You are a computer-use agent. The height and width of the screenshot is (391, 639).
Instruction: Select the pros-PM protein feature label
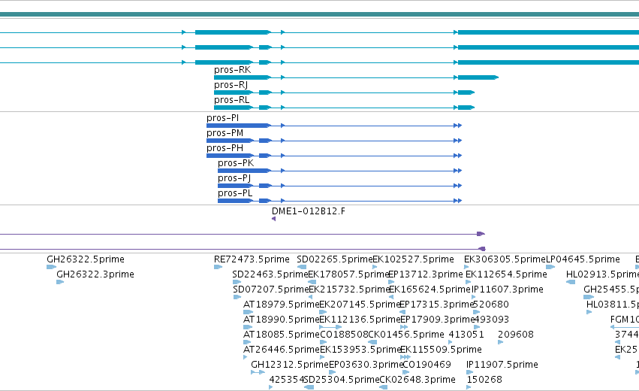pyautogui.click(x=225, y=133)
